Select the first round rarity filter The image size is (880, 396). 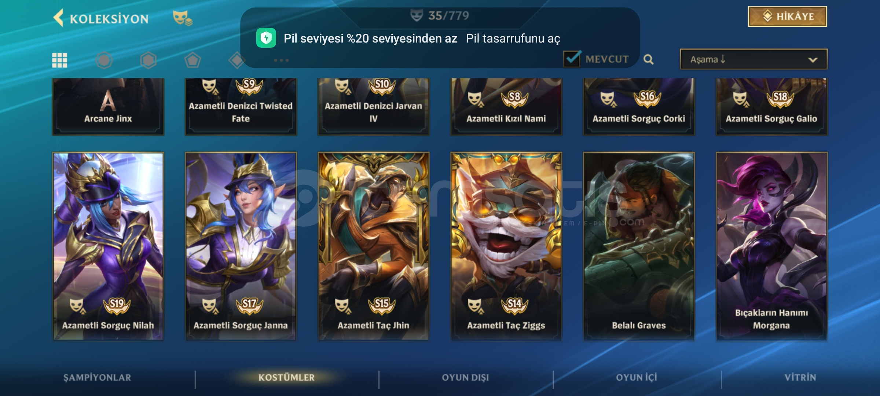coord(104,60)
